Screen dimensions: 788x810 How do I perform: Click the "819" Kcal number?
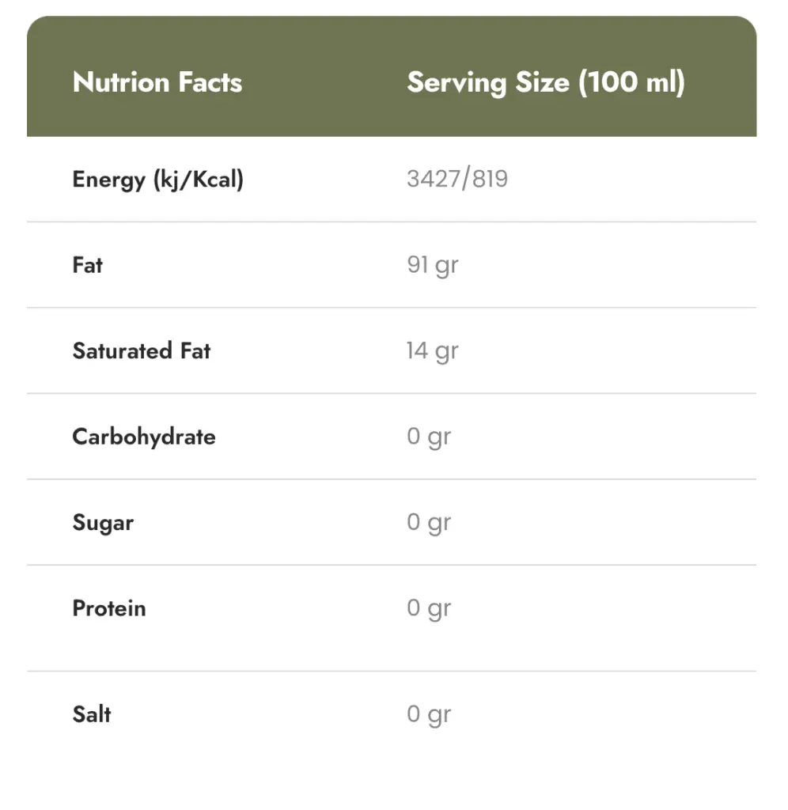(491, 179)
